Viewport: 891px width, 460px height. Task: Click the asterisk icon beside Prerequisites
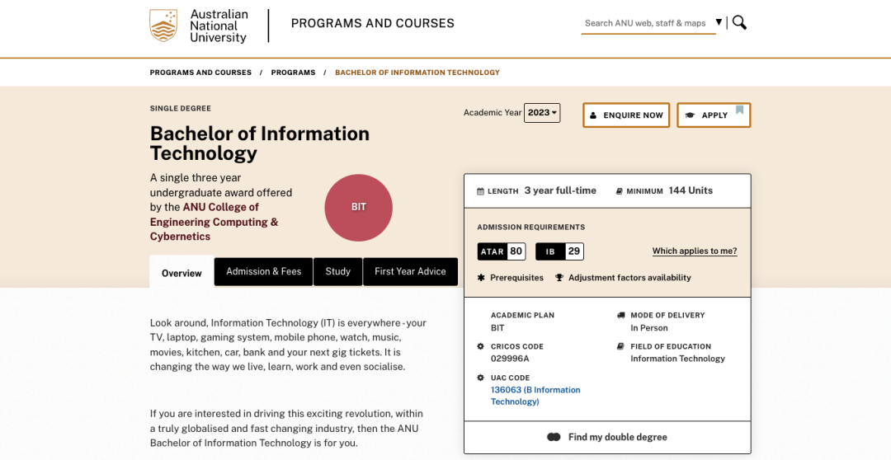point(481,278)
